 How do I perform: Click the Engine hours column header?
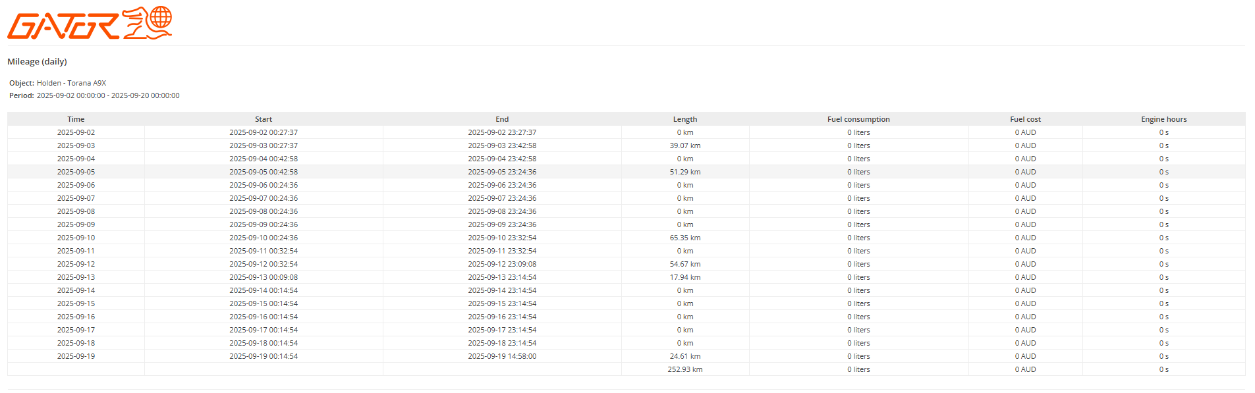click(1163, 119)
